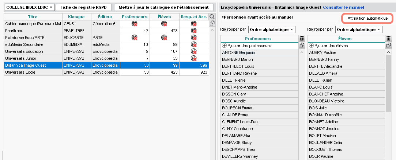Select student BONNAUD Anaëlle
This screenshot has width=396, height=160.
(x=346, y=115)
